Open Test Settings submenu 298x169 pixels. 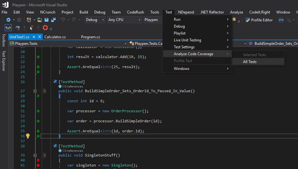coord(197,47)
